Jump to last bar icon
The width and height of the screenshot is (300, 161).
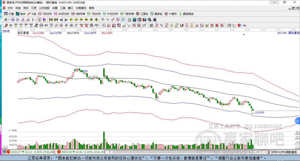56,20
